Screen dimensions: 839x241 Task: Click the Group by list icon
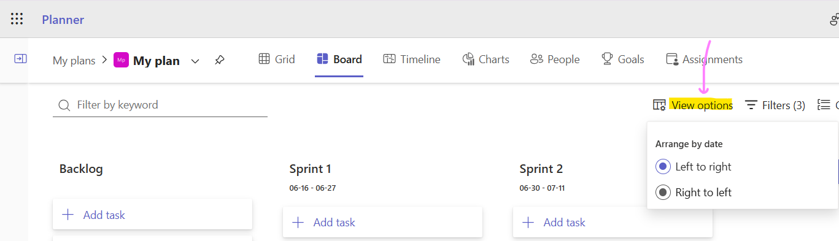pyautogui.click(x=824, y=105)
